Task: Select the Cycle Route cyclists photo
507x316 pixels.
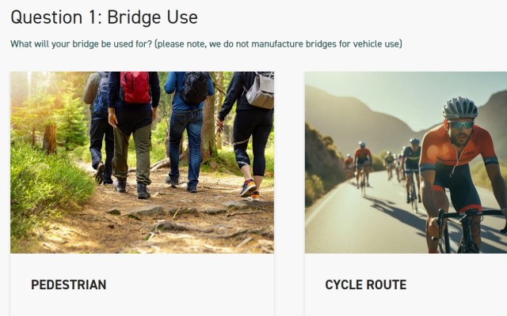Action: point(406,162)
